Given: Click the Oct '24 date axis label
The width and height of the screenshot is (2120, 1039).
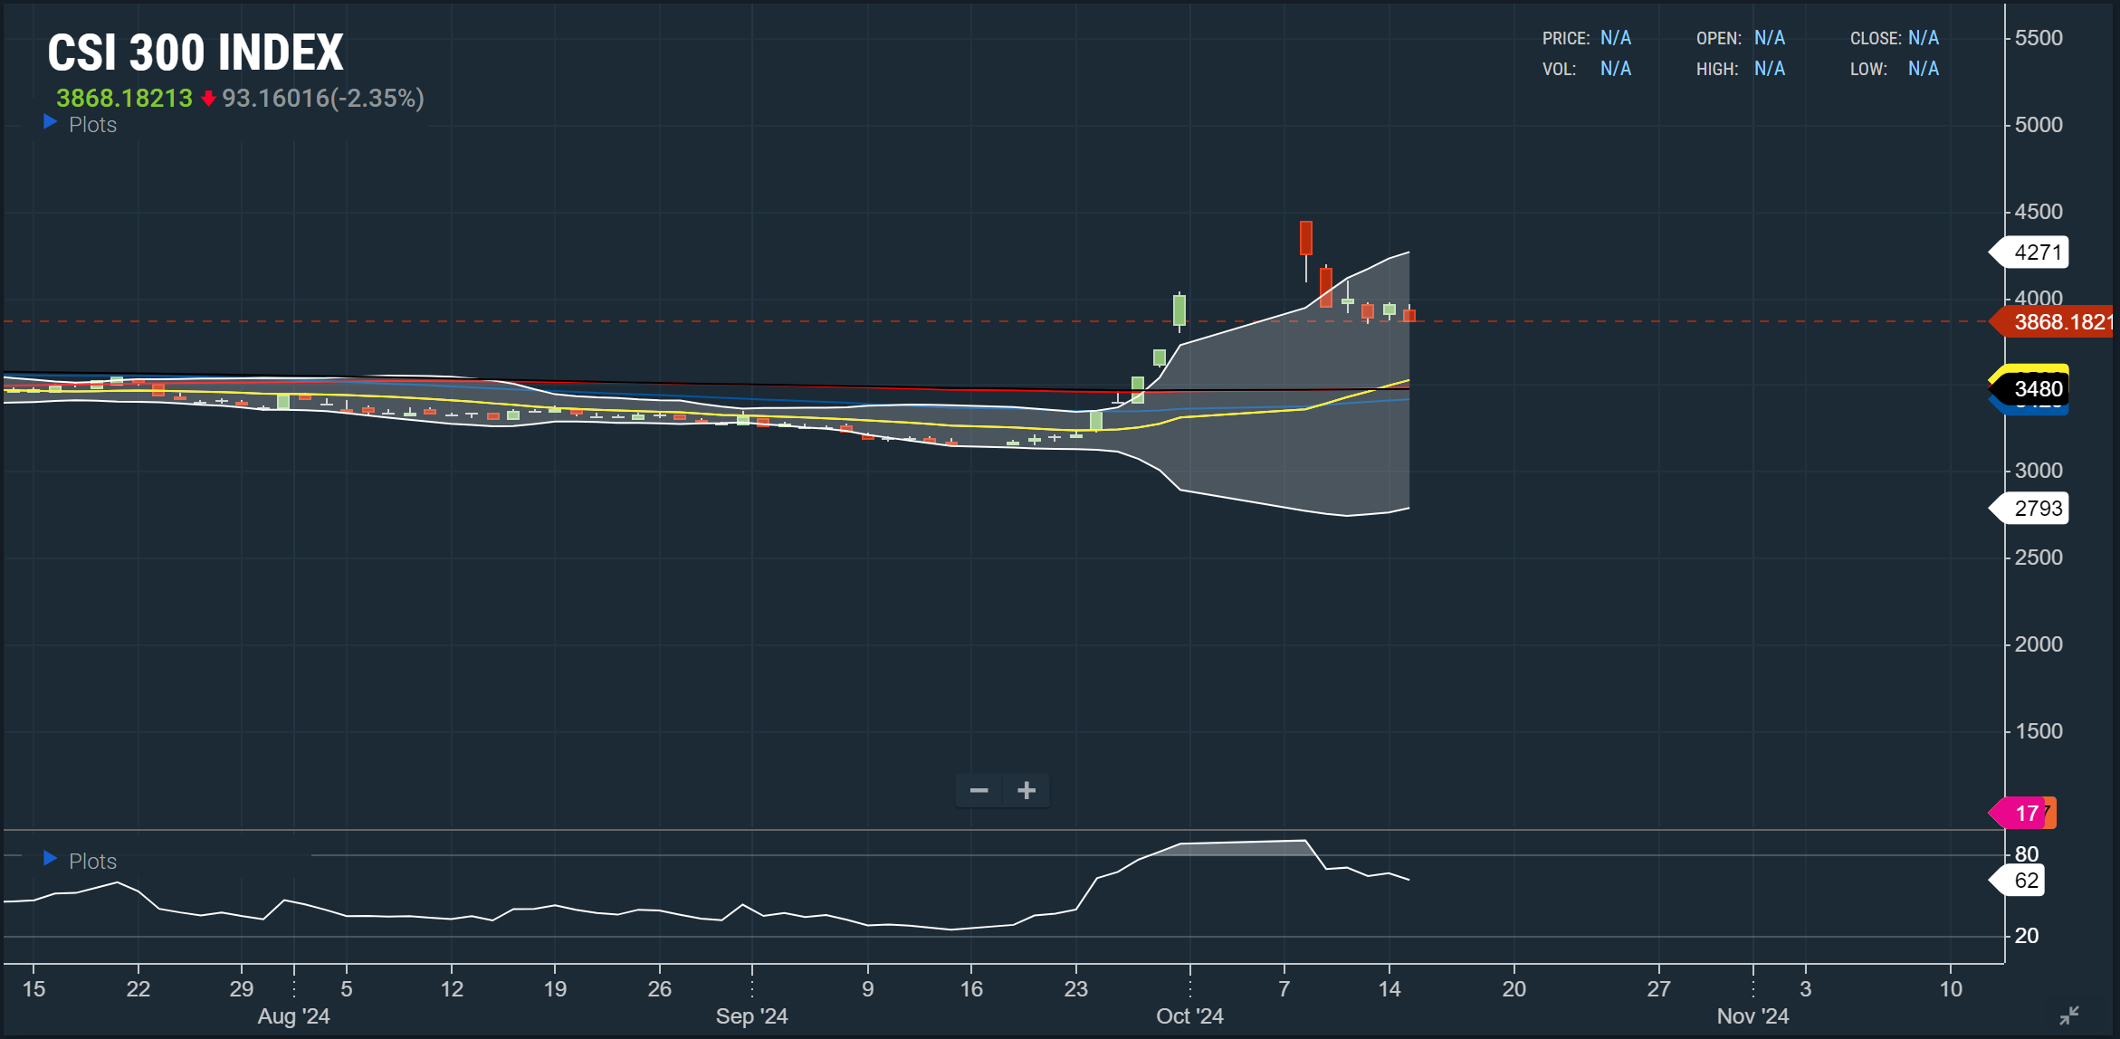Looking at the screenshot, I should point(1189,1016).
